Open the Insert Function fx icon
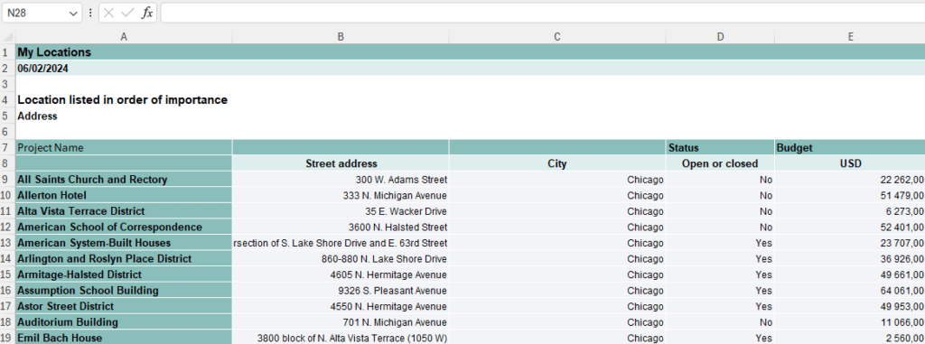925x344 pixels. [x=147, y=13]
